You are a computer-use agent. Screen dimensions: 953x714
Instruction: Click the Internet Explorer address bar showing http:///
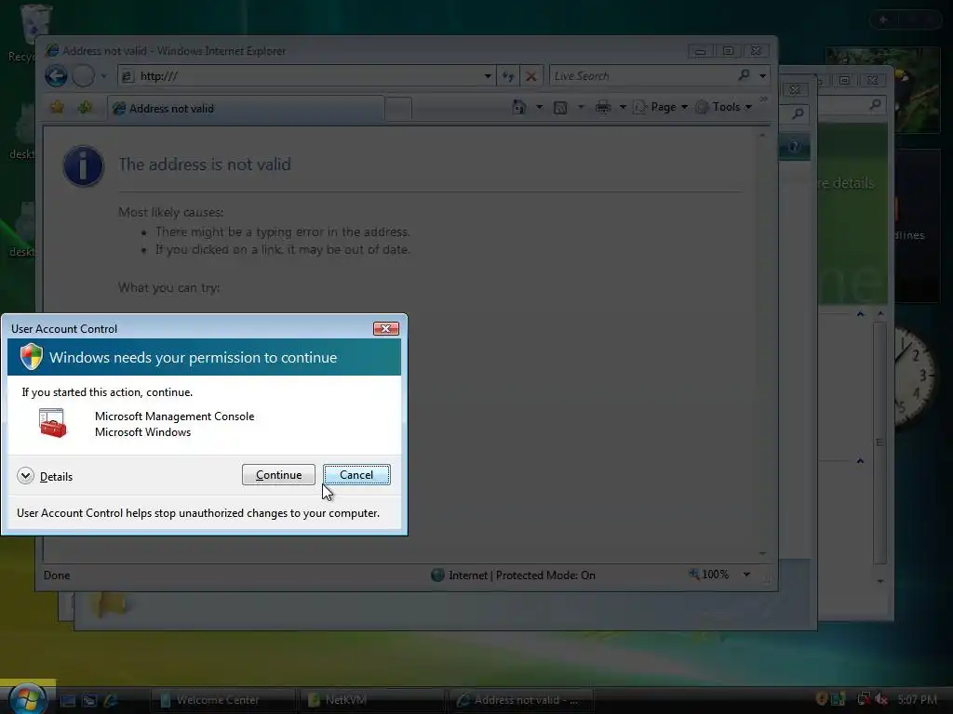(x=304, y=76)
